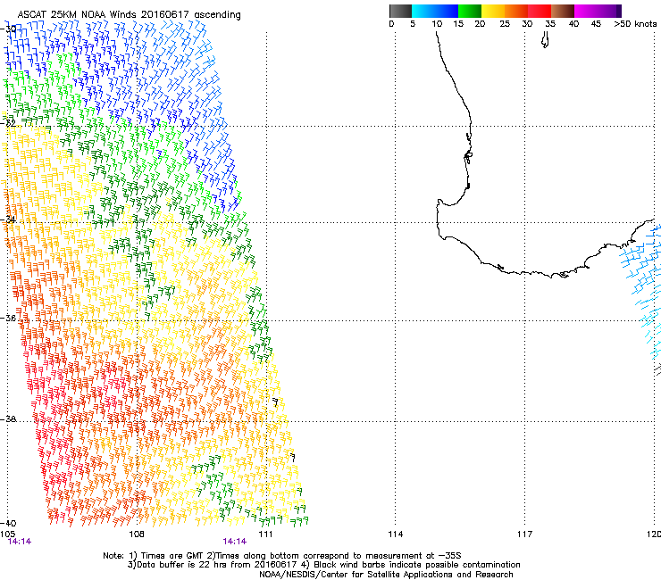The height and width of the screenshot is (580, 661).
Task: Click the small island outline near longitude 117
Action: tap(545, 40)
